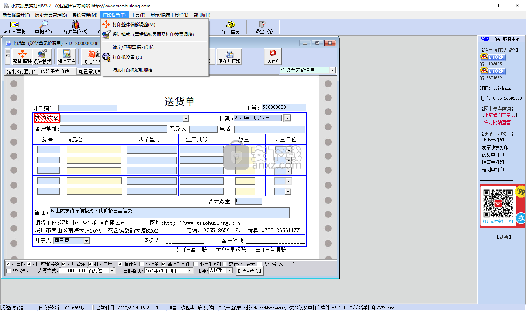This screenshot has width=526, height=311.
Task: Switch to 定制8行通用1 tab
Action: (22, 71)
